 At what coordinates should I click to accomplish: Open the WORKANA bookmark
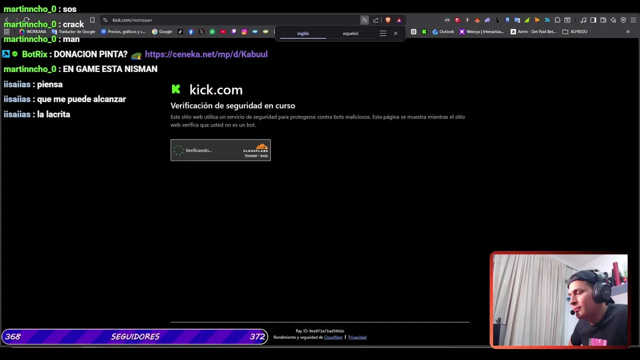pos(32,31)
